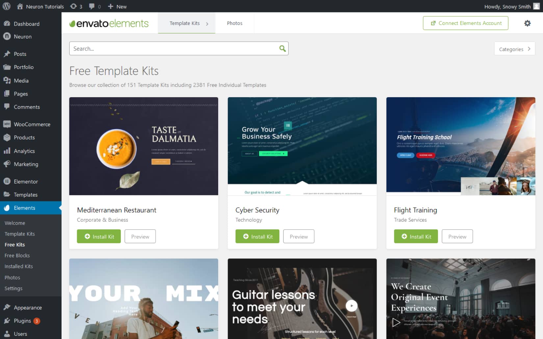543x339 pixels.
Task: Click the WooCommerce sidebar icon
Action: [7, 124]
